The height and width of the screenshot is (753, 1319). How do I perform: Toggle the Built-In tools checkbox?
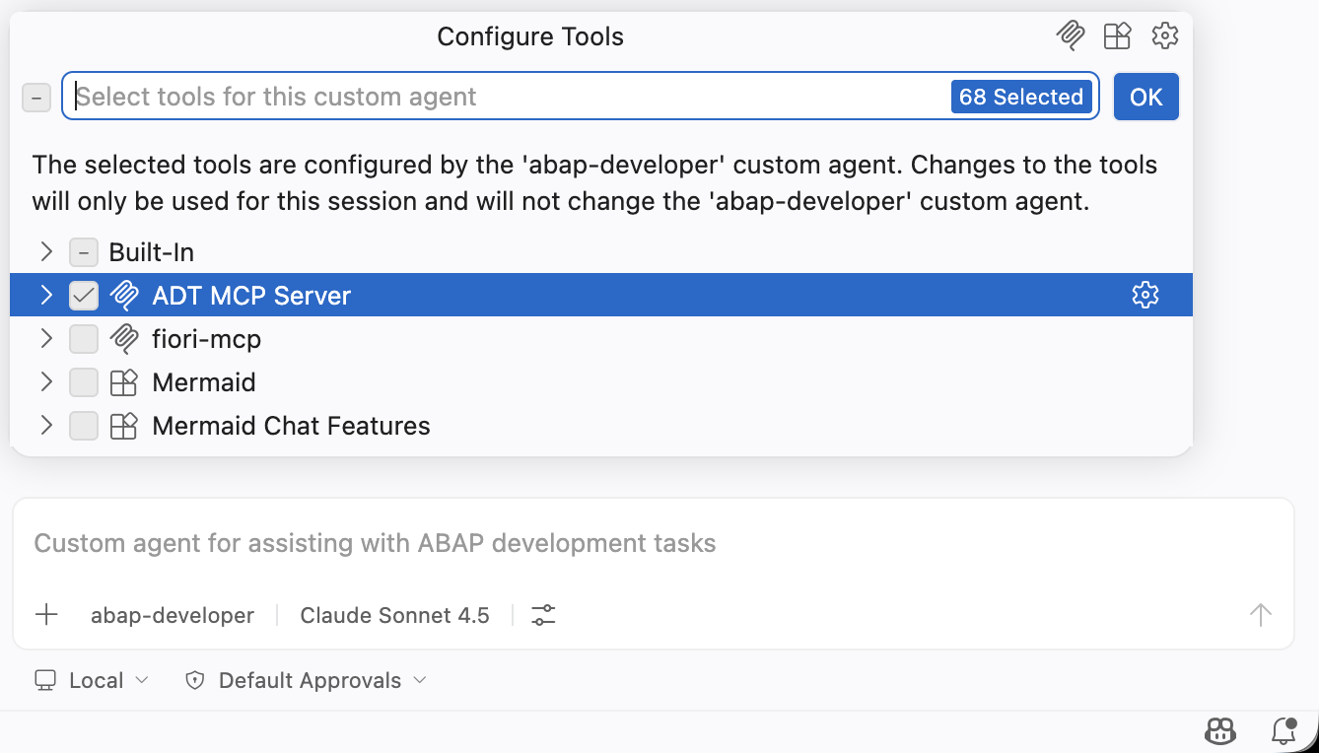(84, 252)
